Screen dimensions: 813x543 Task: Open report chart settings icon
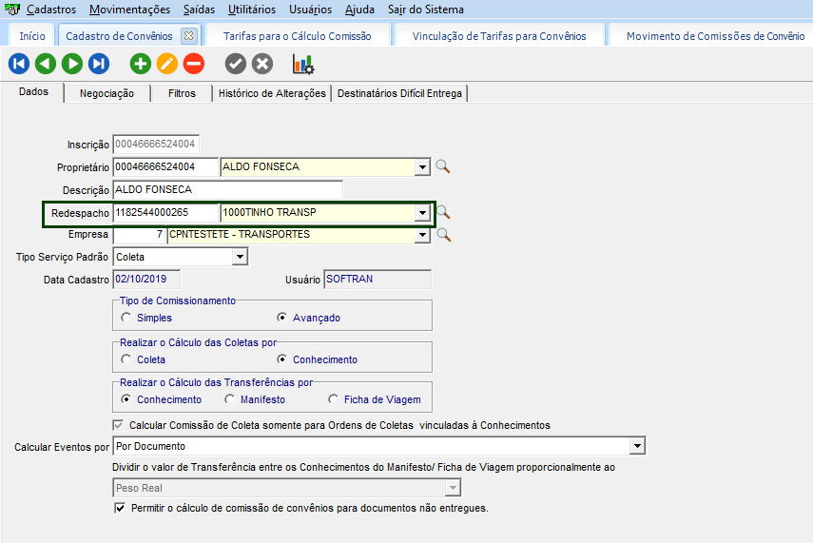click(x=303, y=65)
